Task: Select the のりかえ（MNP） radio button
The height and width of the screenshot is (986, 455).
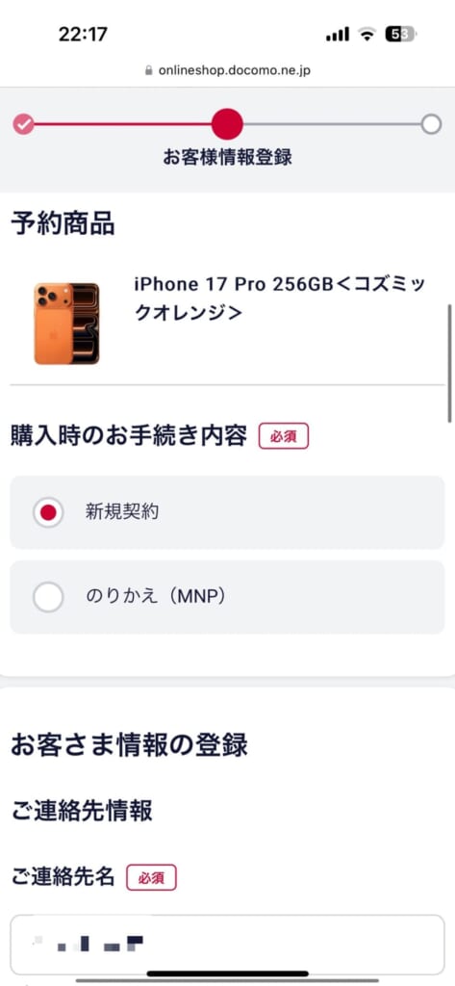Action: [48, 597]
